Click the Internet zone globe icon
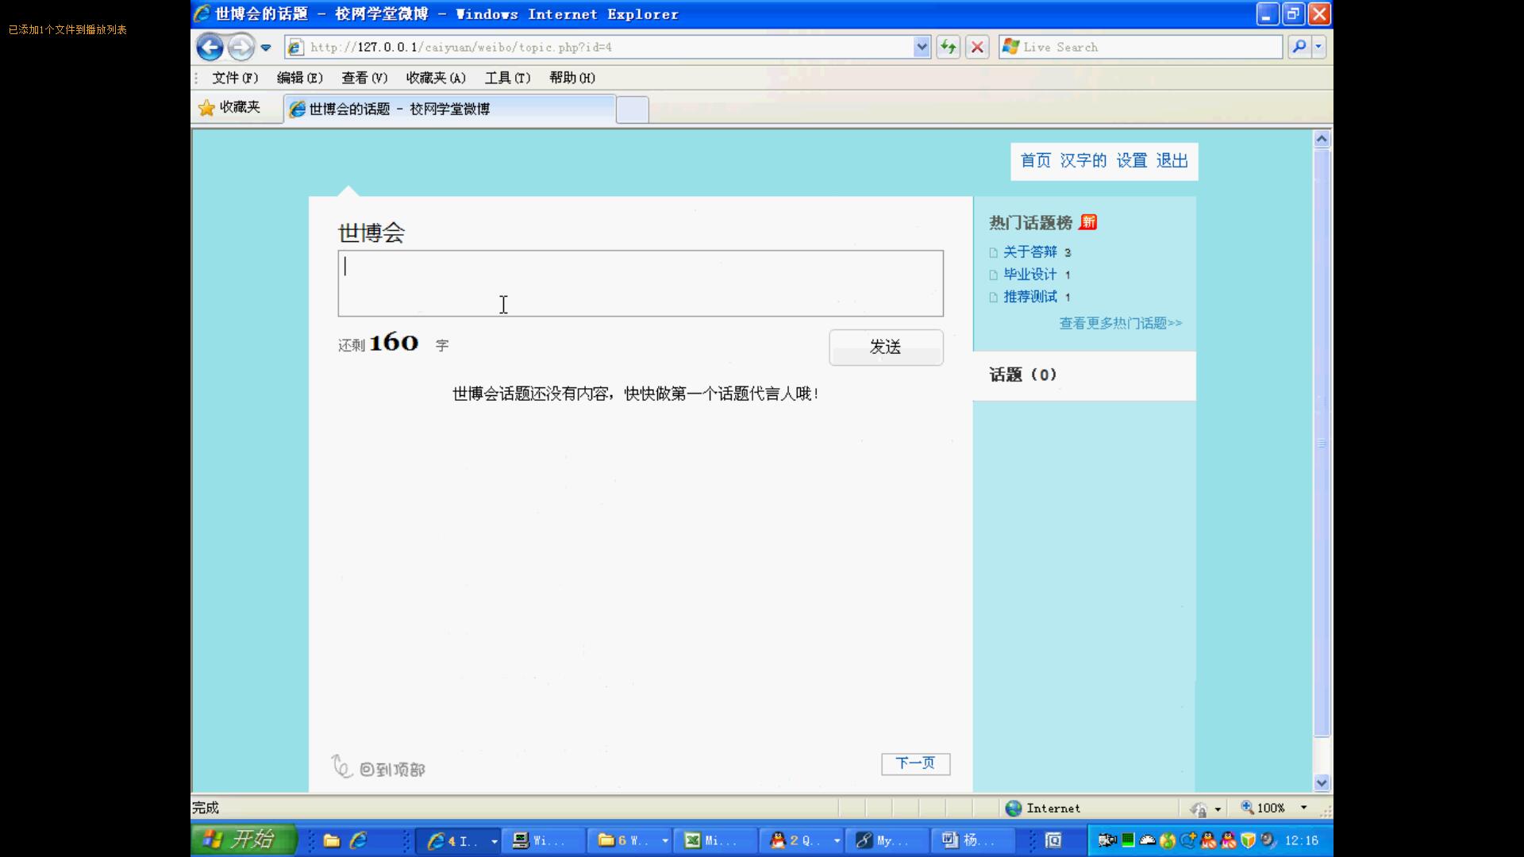1524x857 pixels. click(x=1013, y=808)
